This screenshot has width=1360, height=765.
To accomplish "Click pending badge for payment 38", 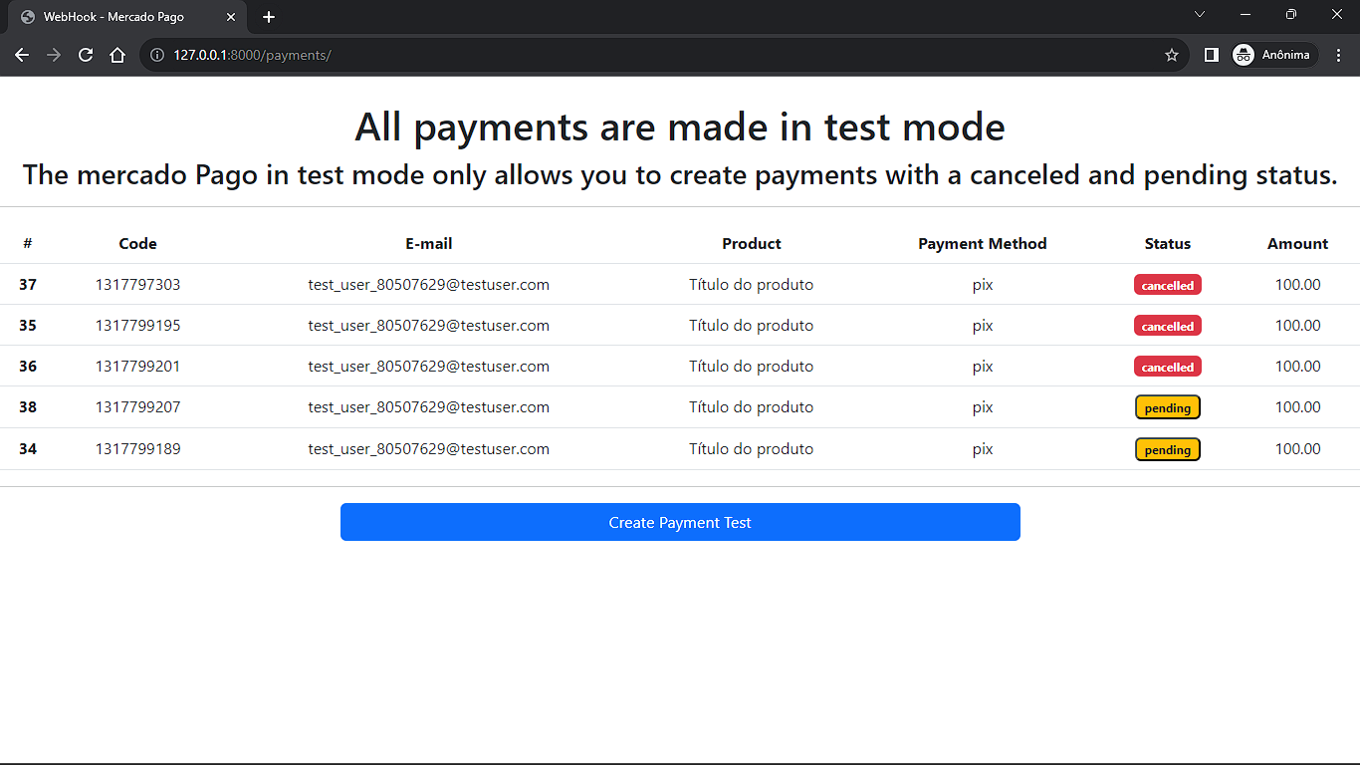I will [x=1168, y=407].
